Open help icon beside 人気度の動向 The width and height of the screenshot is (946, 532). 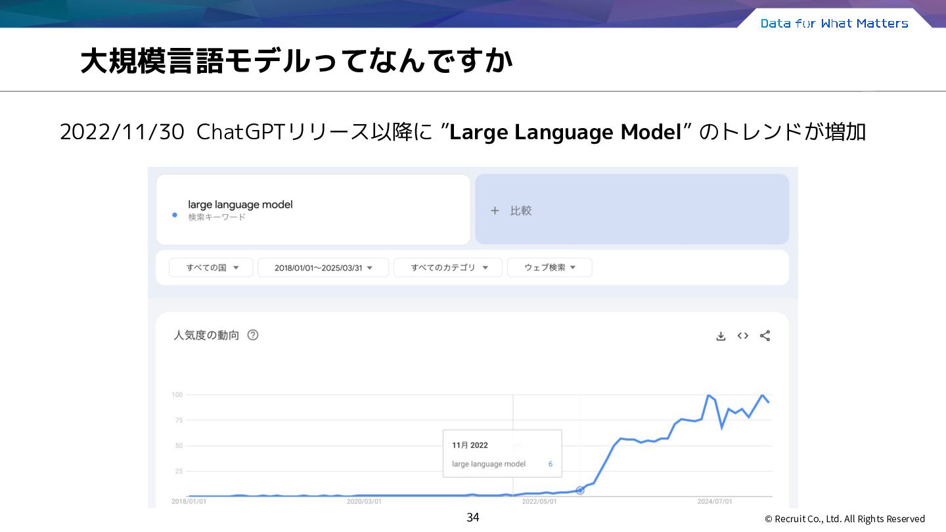click(x=253, y=335)
